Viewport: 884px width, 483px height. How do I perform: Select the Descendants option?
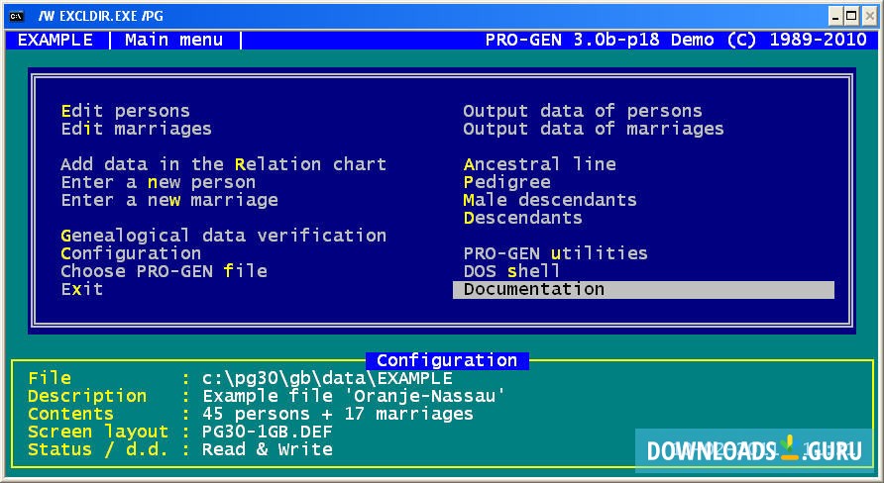(522, 218)
